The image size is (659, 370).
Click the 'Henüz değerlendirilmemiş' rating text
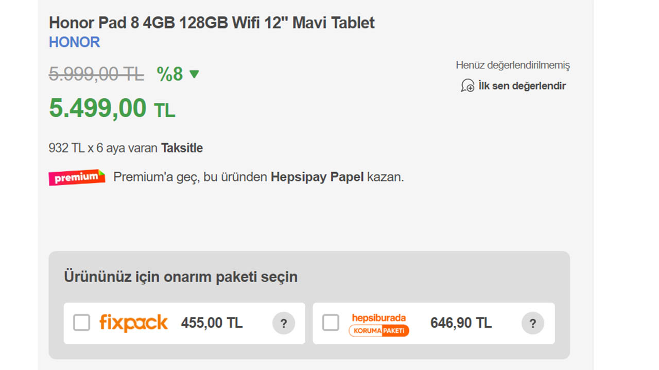click(512, 65)
